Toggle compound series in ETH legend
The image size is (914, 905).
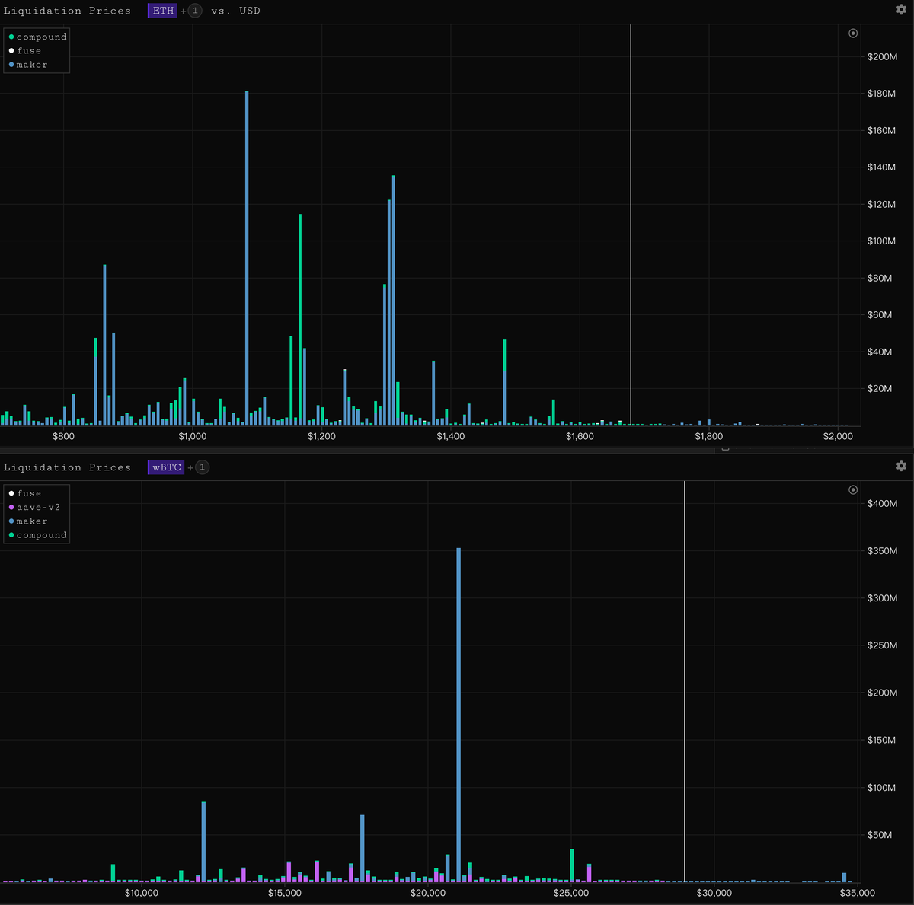pyautogui.click(x=37, y=37)
